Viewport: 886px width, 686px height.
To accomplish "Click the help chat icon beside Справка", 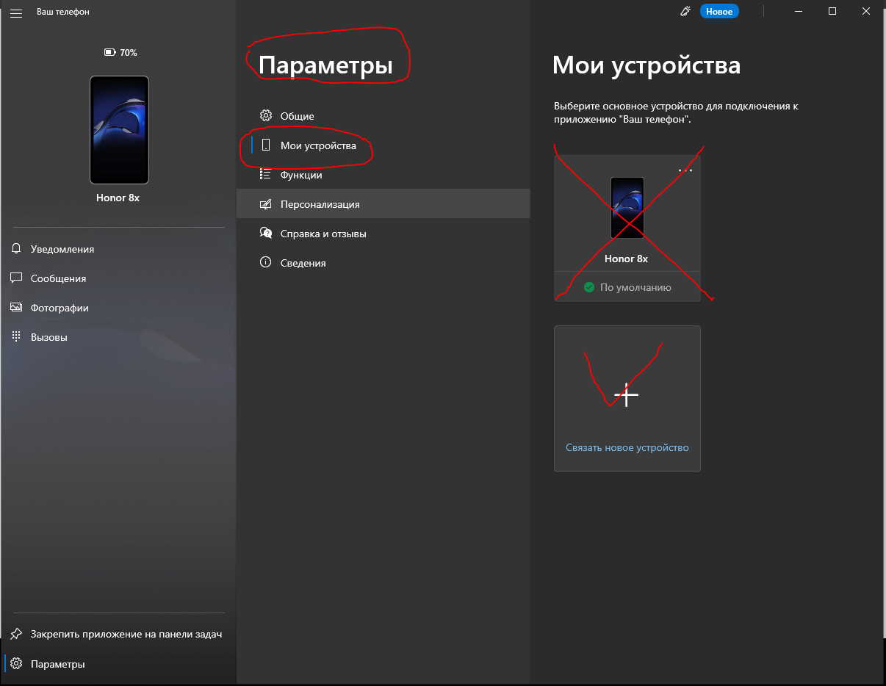I will 266,234.
